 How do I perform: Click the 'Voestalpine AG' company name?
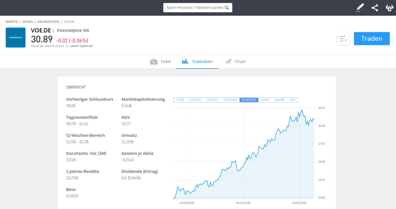tap(73, 30)
